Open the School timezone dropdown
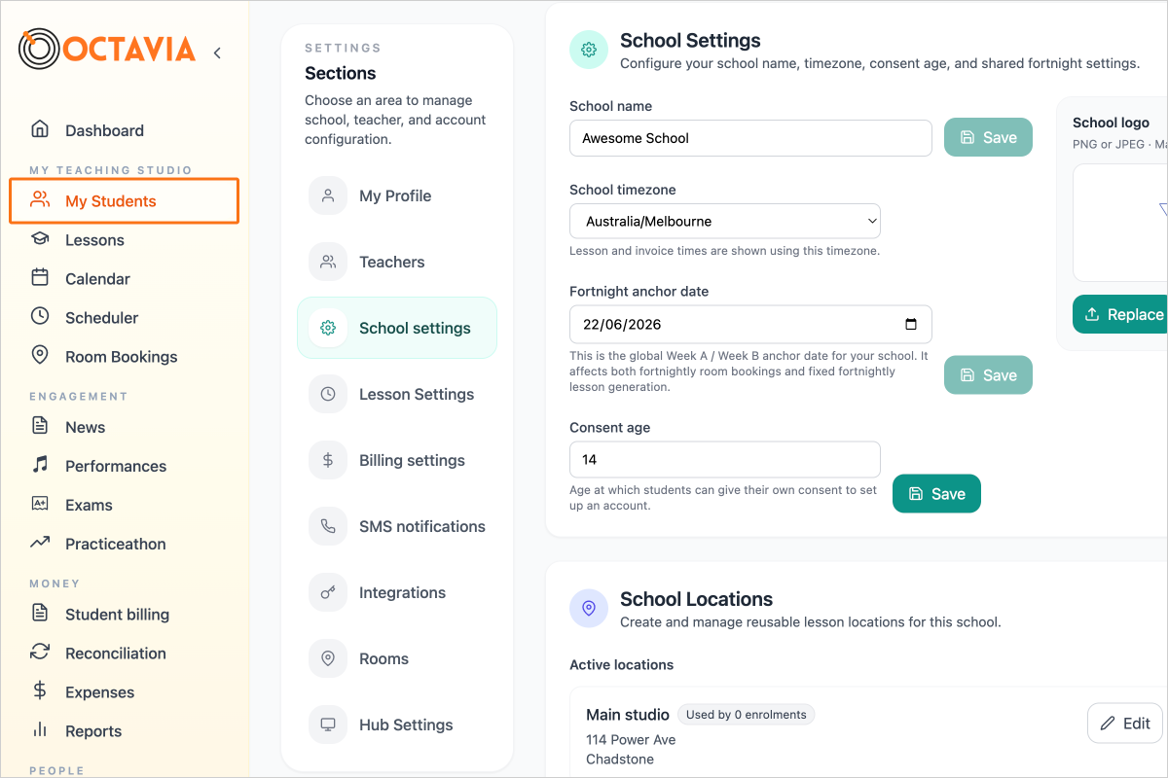Image resolution: width=1168 pixels, height=778 pixels. (725, 222)
